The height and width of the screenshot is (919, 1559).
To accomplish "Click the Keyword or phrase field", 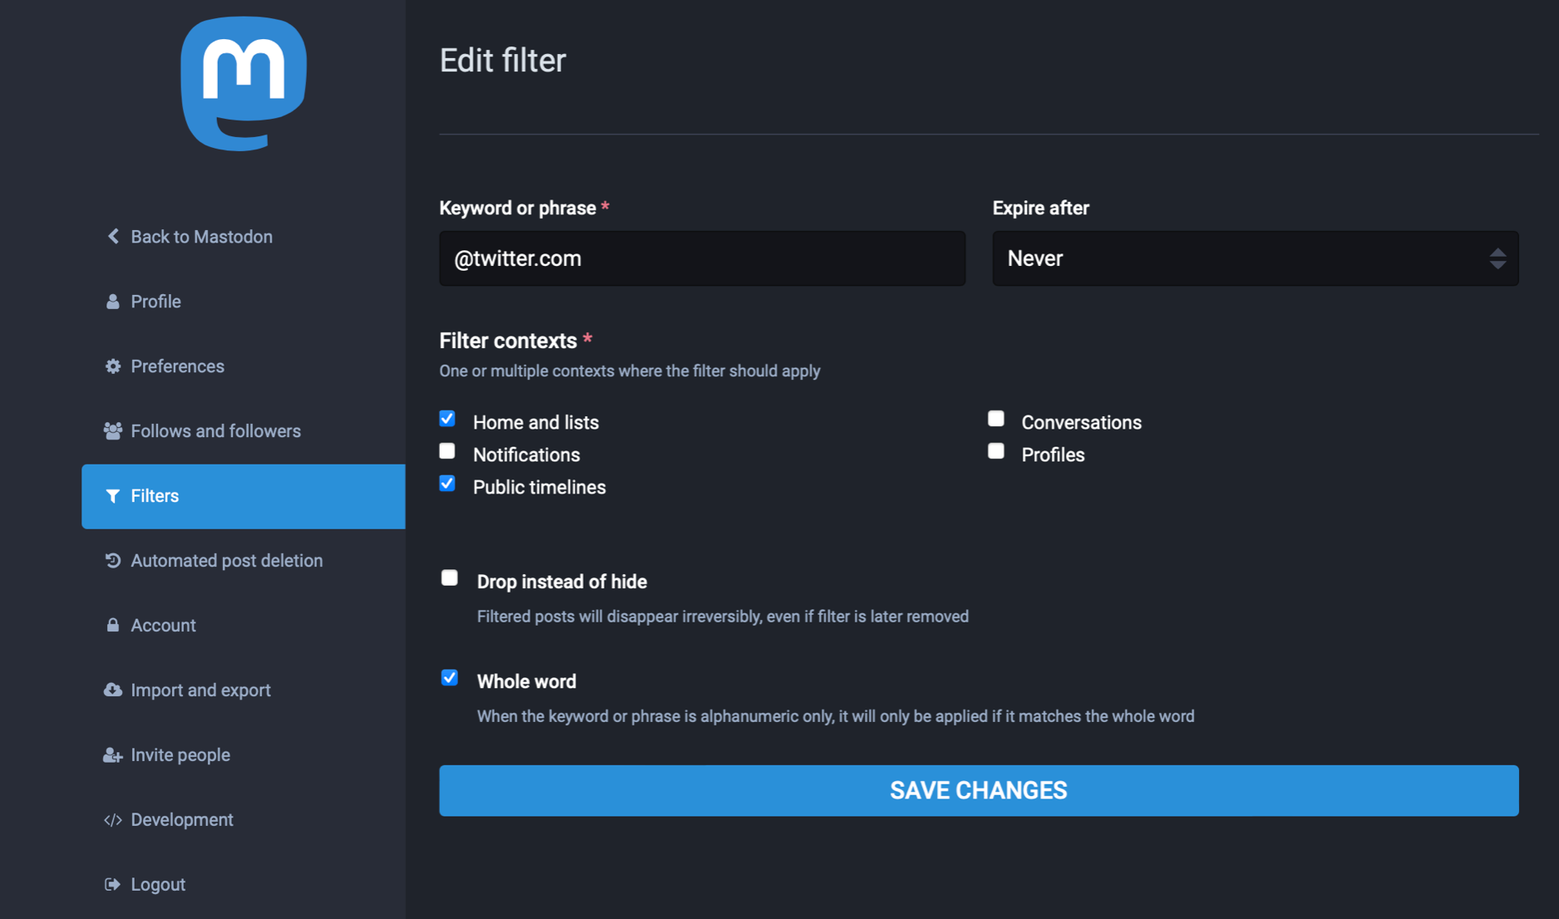I will pyautogui.click(x=702, y=258).
